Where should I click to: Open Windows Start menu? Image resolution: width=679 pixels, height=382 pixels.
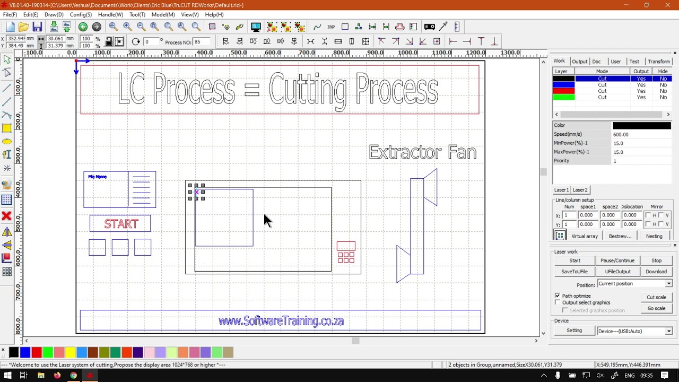click(8, 376)
